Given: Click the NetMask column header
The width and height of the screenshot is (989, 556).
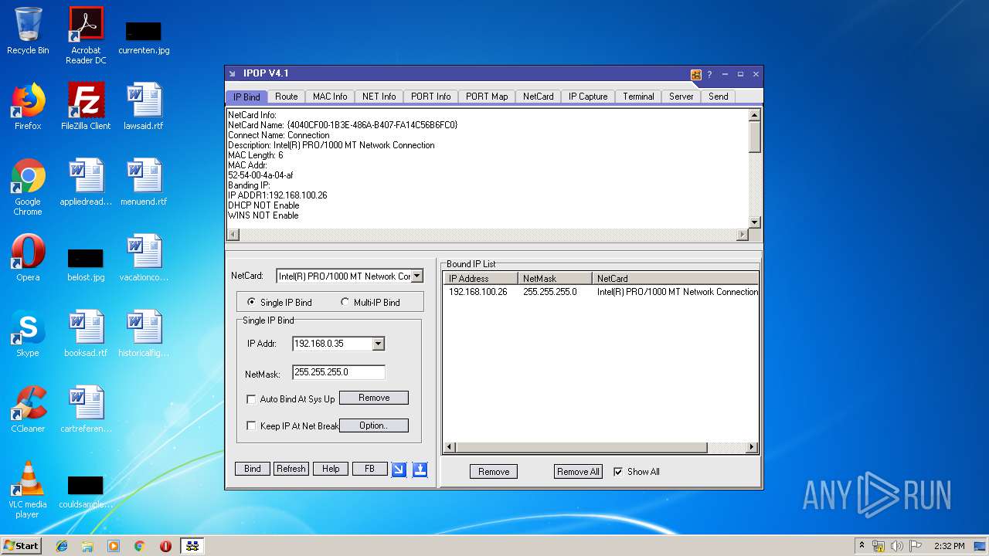Looking at the screenshot, I should click(555, 278).
